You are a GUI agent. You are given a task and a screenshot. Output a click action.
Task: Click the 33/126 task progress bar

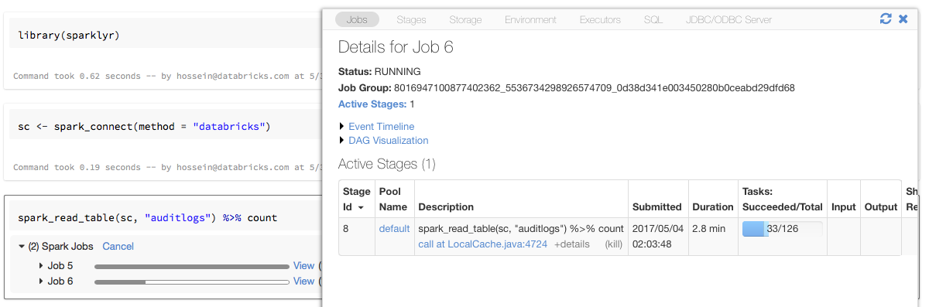[781, 229]
